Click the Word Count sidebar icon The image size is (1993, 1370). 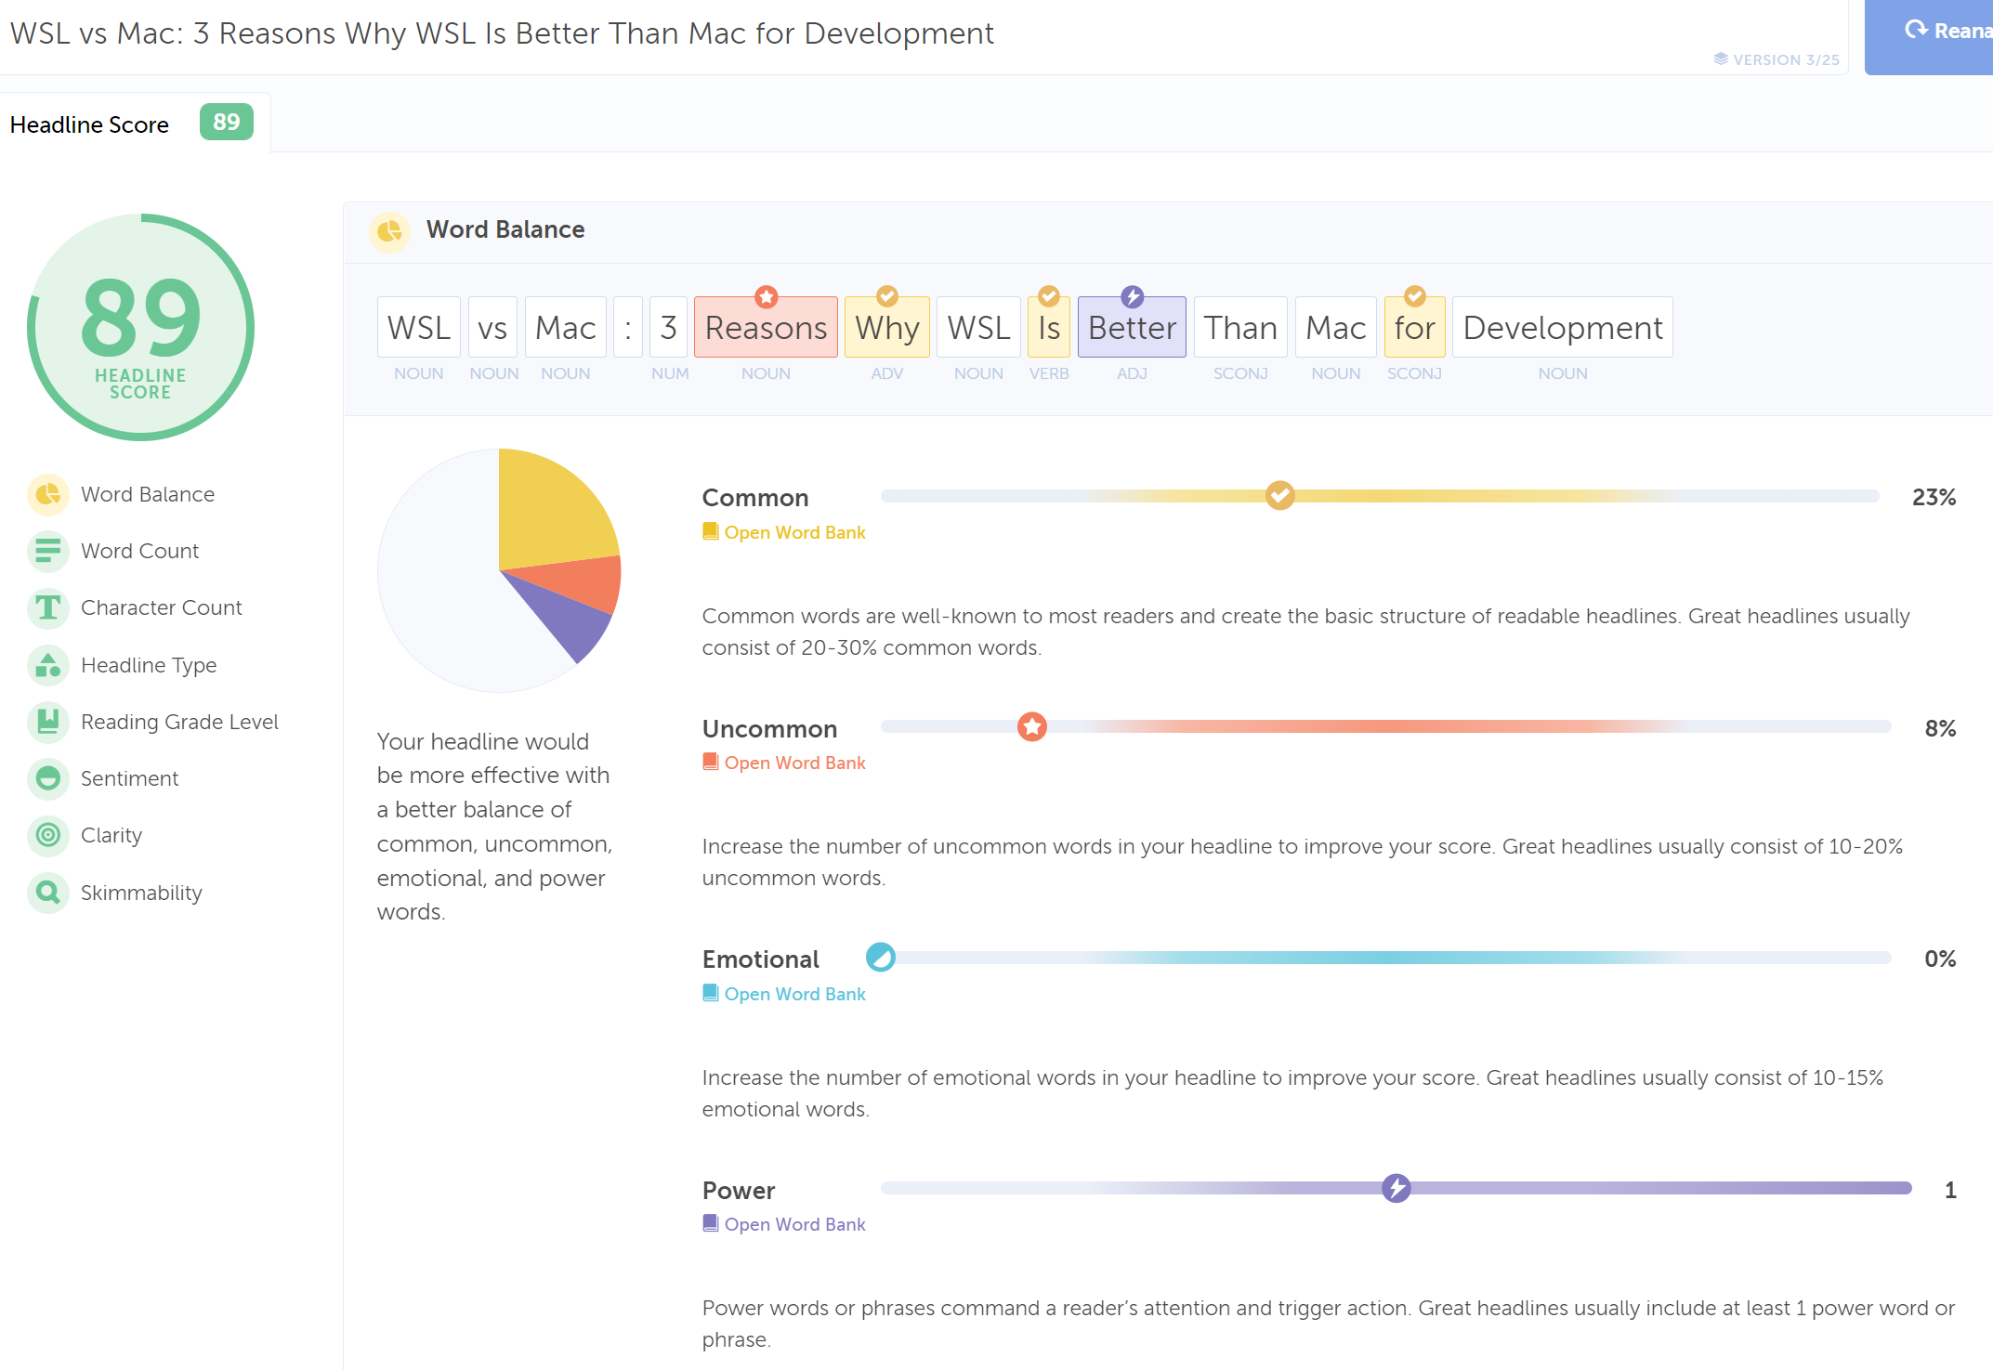48,551
